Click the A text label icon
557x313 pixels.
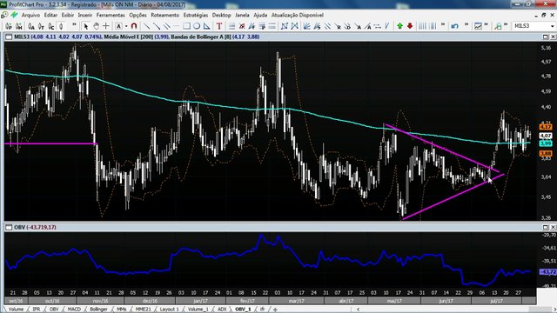[x=118, y=26]
